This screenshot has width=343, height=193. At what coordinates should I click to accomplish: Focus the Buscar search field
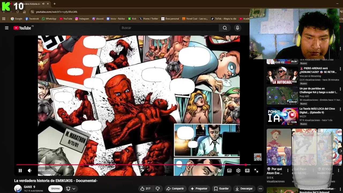(169, 28)
